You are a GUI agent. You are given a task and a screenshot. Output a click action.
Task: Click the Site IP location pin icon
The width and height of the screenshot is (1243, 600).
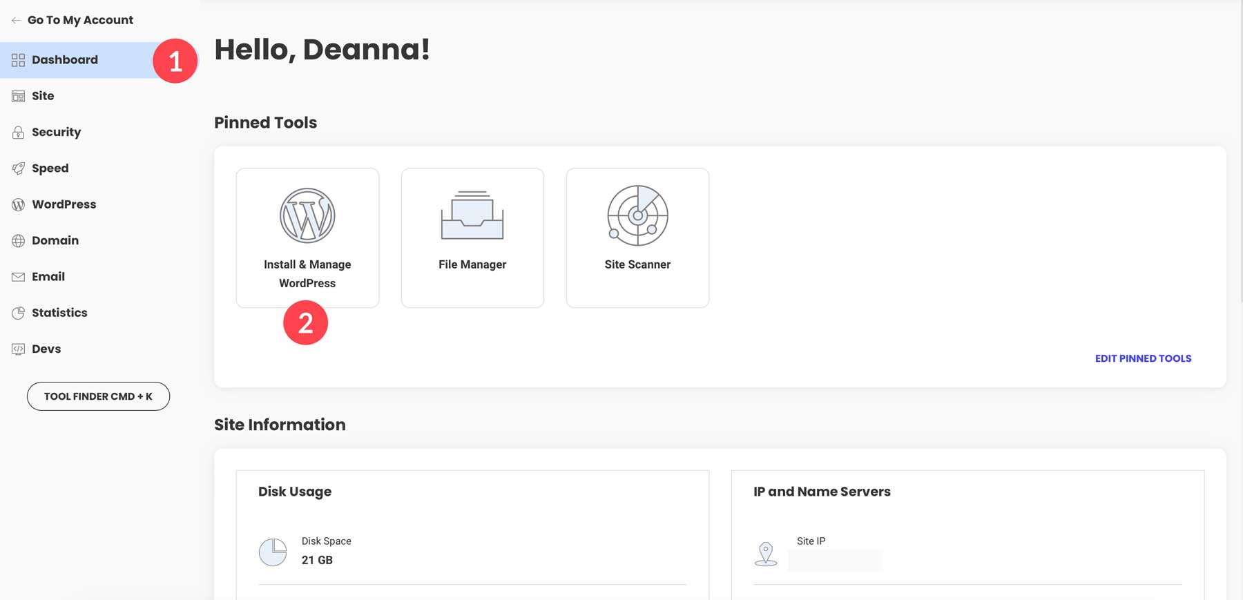coord(766,554)
